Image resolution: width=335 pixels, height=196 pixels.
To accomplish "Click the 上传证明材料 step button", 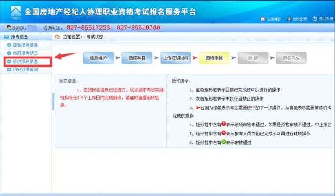I will (176, 58).
